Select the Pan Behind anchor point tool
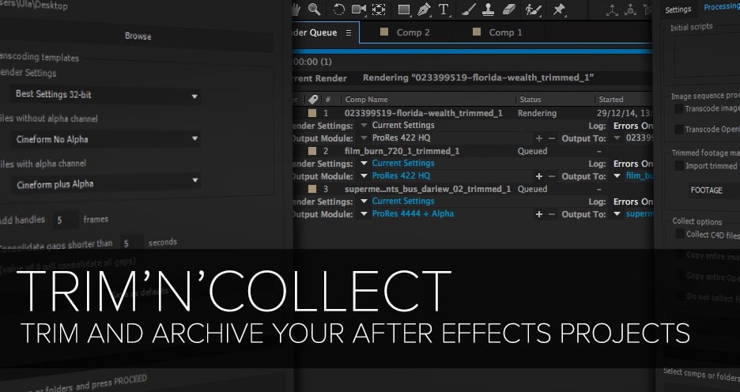740x392 pixels. tap(379, 9)
